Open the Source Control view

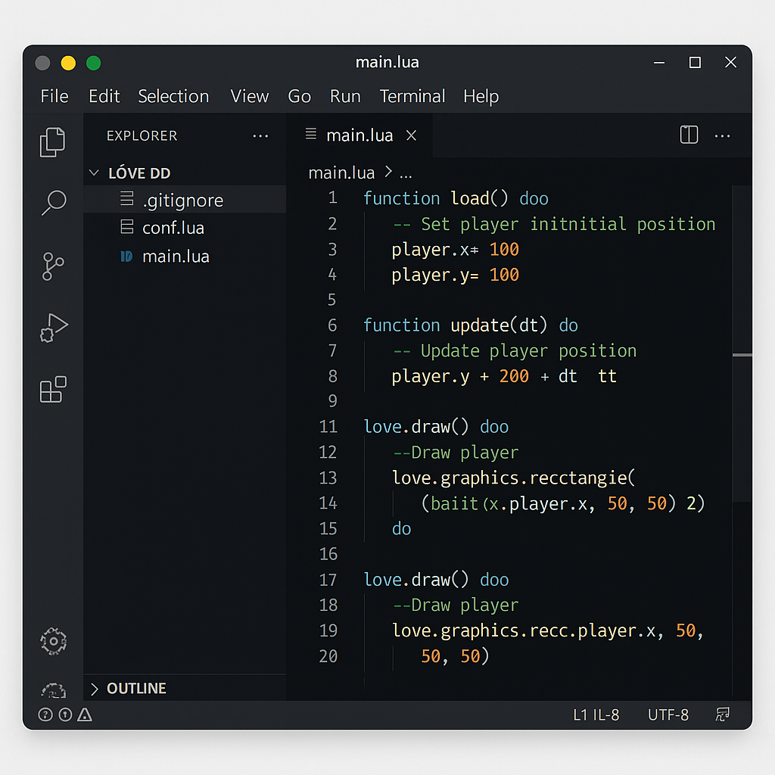(x=52, y=266)
